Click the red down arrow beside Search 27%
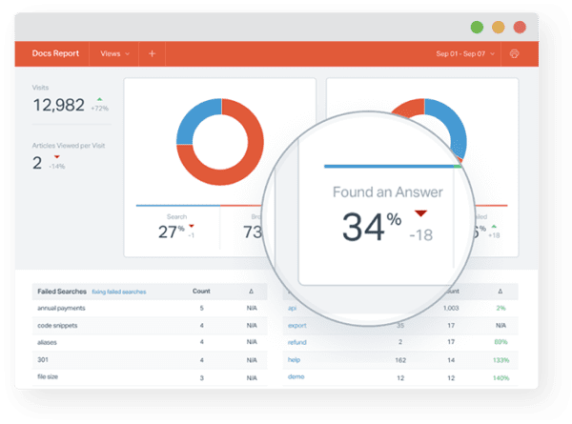Image resolution: width=572 pixels, height=424 pixels. [x=192, y=226]
